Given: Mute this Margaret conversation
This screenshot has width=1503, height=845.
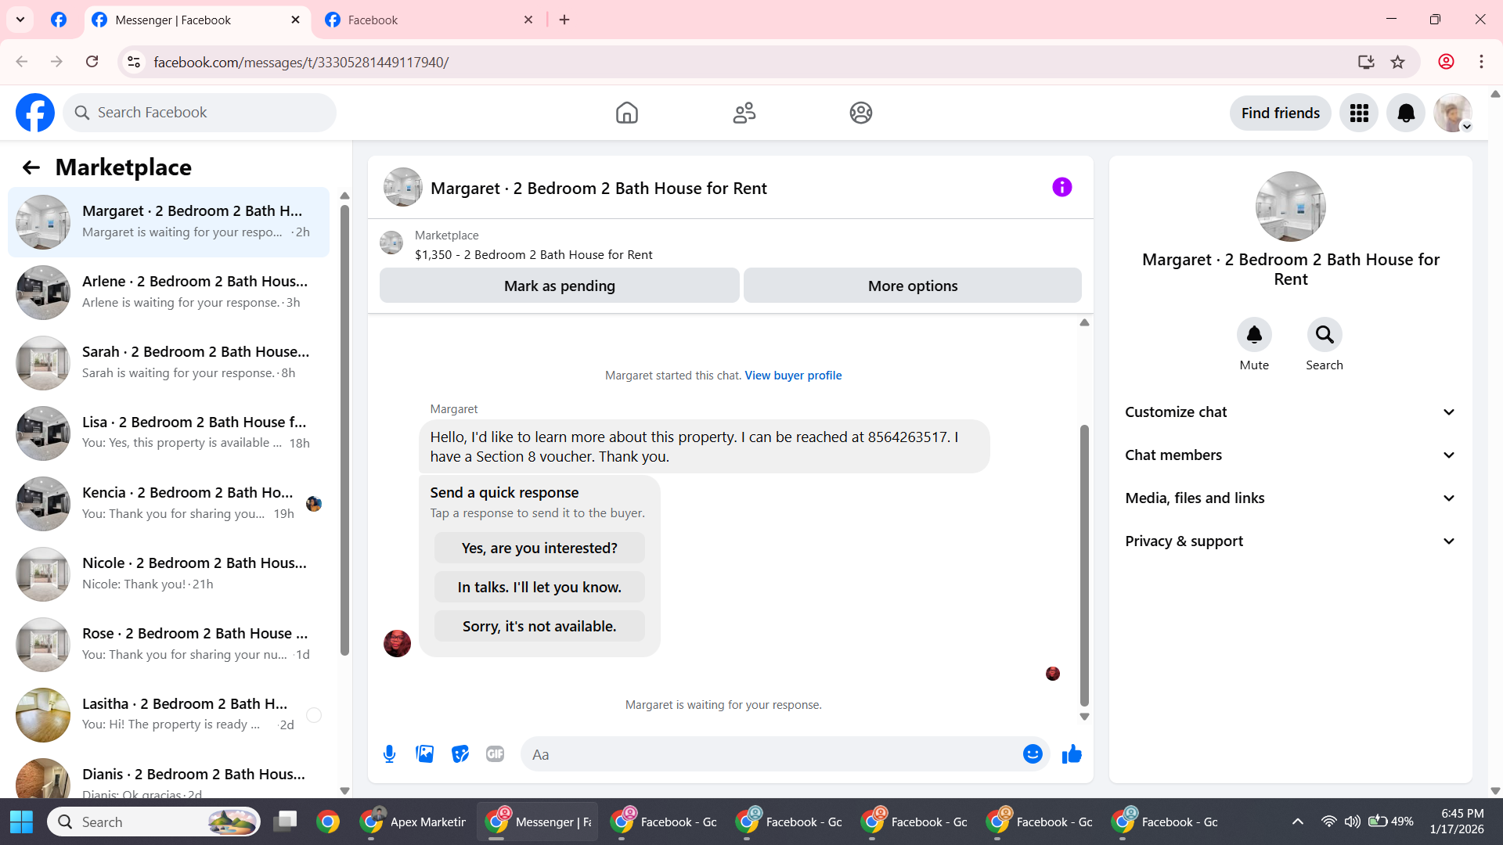Looking at the screenshot, I should click(x=1253, y=335).
